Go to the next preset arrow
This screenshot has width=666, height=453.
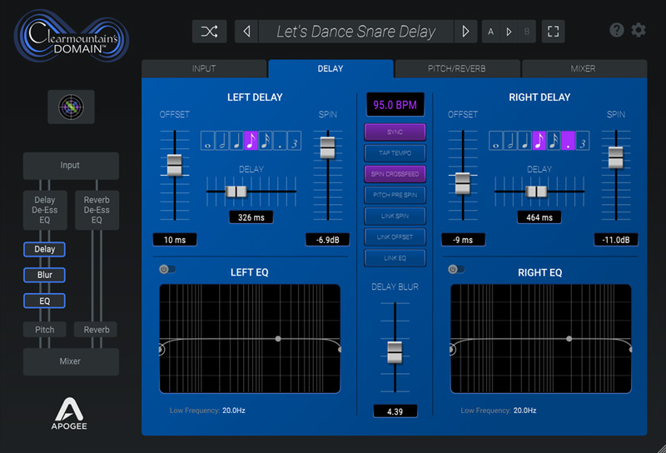(465, 32)
